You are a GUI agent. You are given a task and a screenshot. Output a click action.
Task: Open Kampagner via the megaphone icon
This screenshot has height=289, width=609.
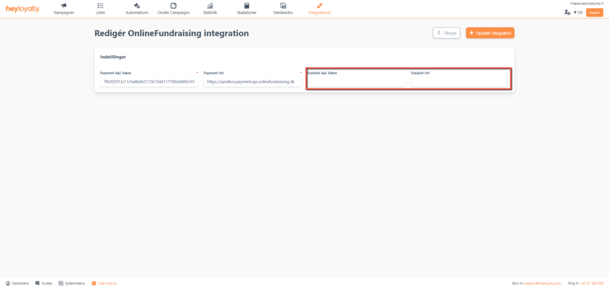tap(64, 6)
